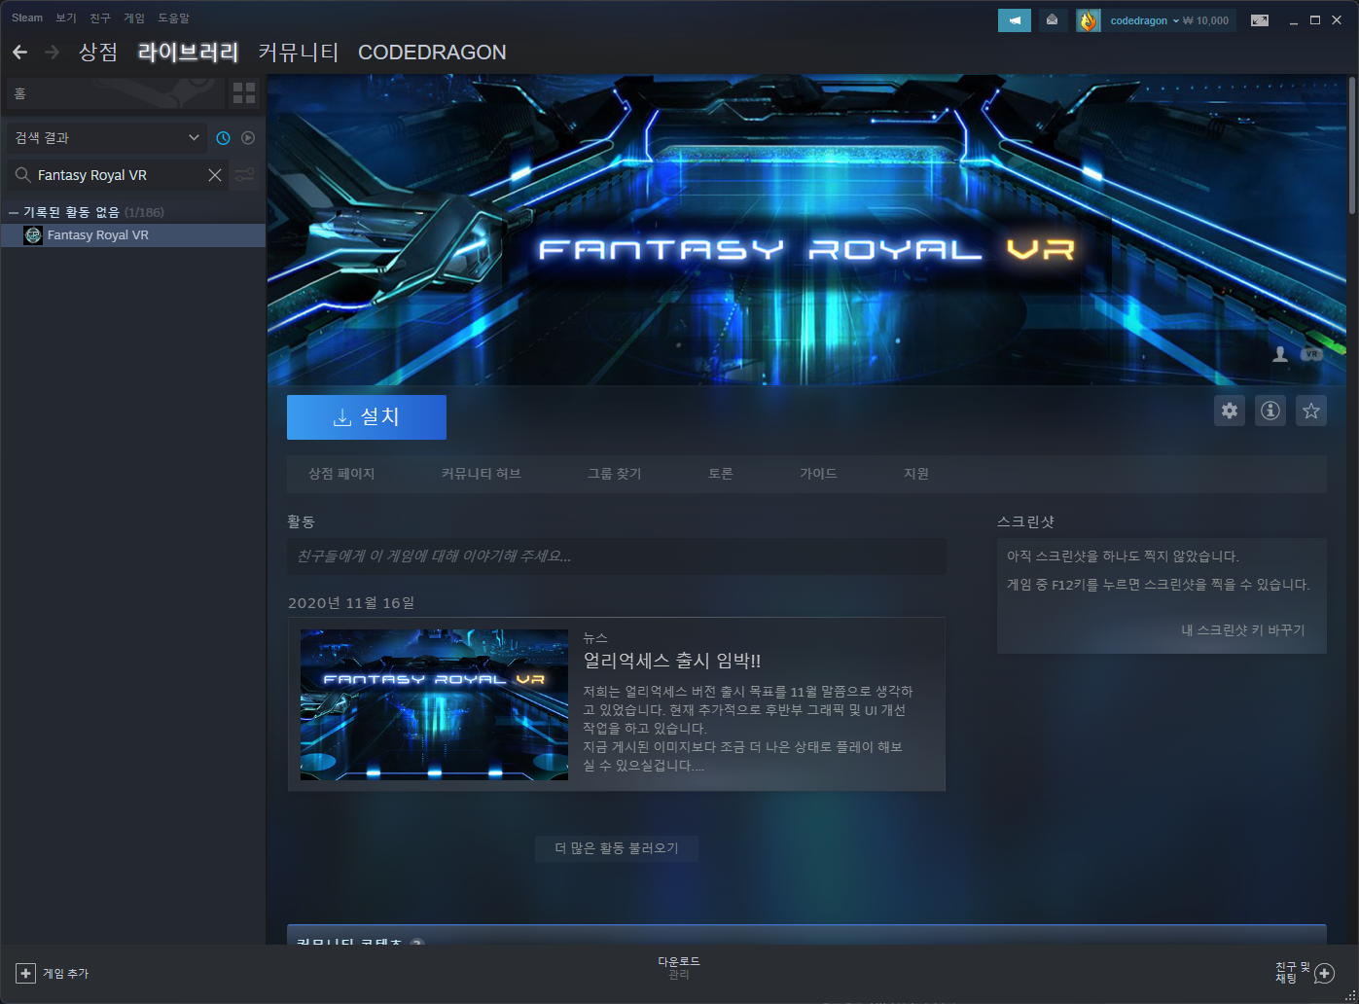Select Fantasy Royal VR in game list
Viewport: 1359px width, 1004px height.
coord(133,235)
